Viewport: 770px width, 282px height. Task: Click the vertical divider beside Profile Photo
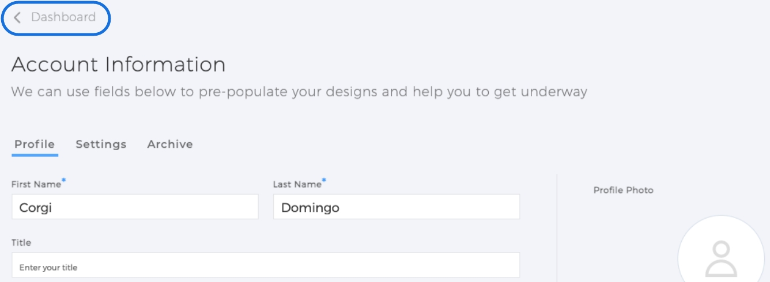[557, 228]
